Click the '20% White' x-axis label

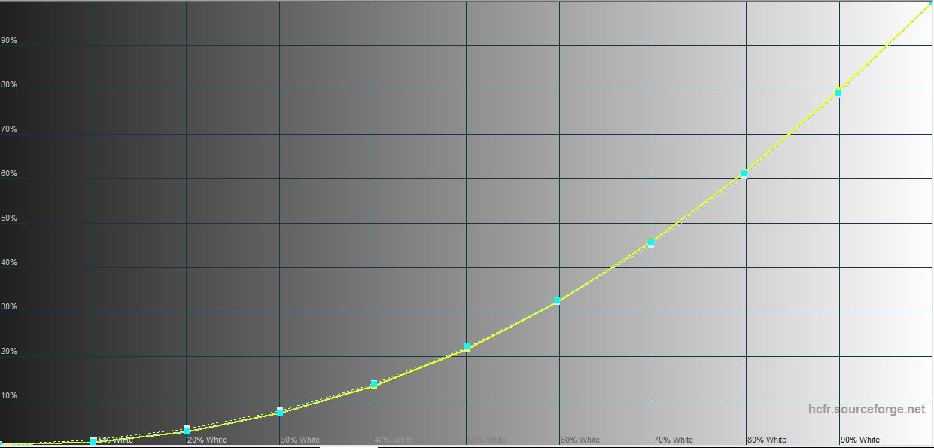coord(207,440)
